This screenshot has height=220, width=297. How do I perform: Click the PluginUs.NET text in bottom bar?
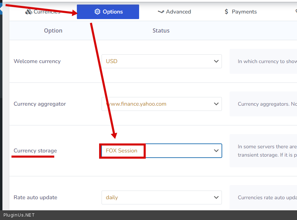click(x=19, y=215)
